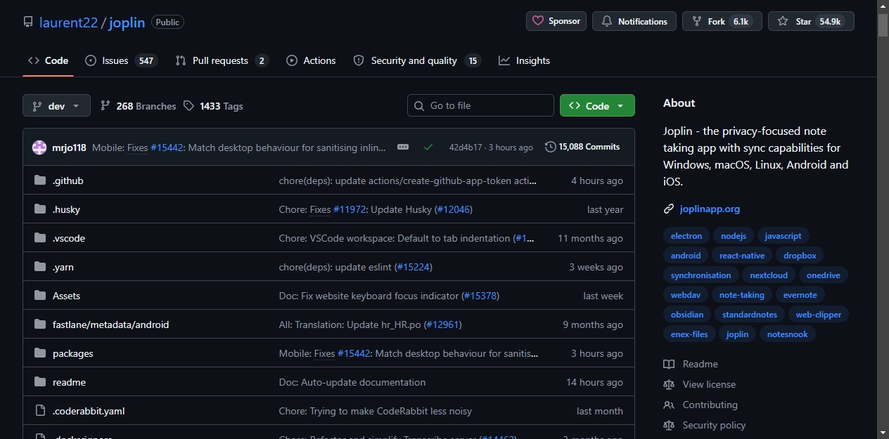Click the green check status icon

tap(428, 147)
